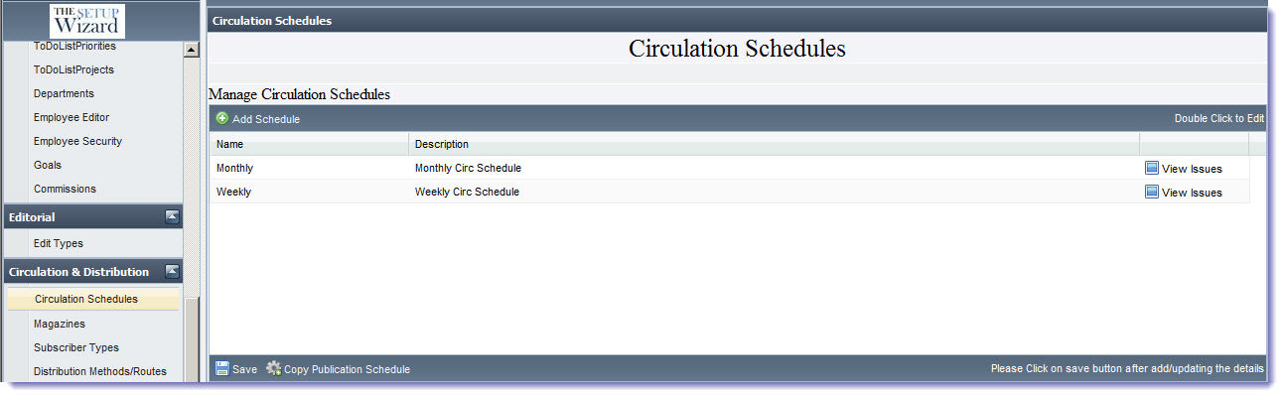The image size is (1283, 397).
Task: Click The Setup Wizard logo
Action: 87,21
